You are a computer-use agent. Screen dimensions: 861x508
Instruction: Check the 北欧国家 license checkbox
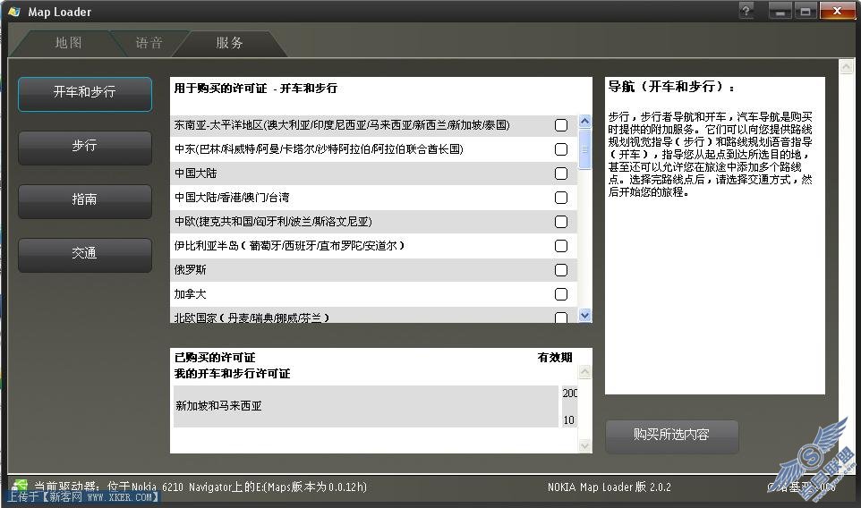[560, 317]
